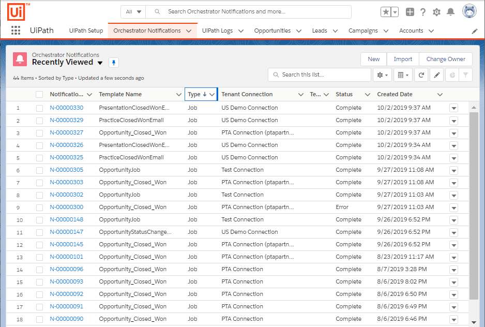Screen dimensions: 485x327
Task: Click the New button
Action: [373, 59]
